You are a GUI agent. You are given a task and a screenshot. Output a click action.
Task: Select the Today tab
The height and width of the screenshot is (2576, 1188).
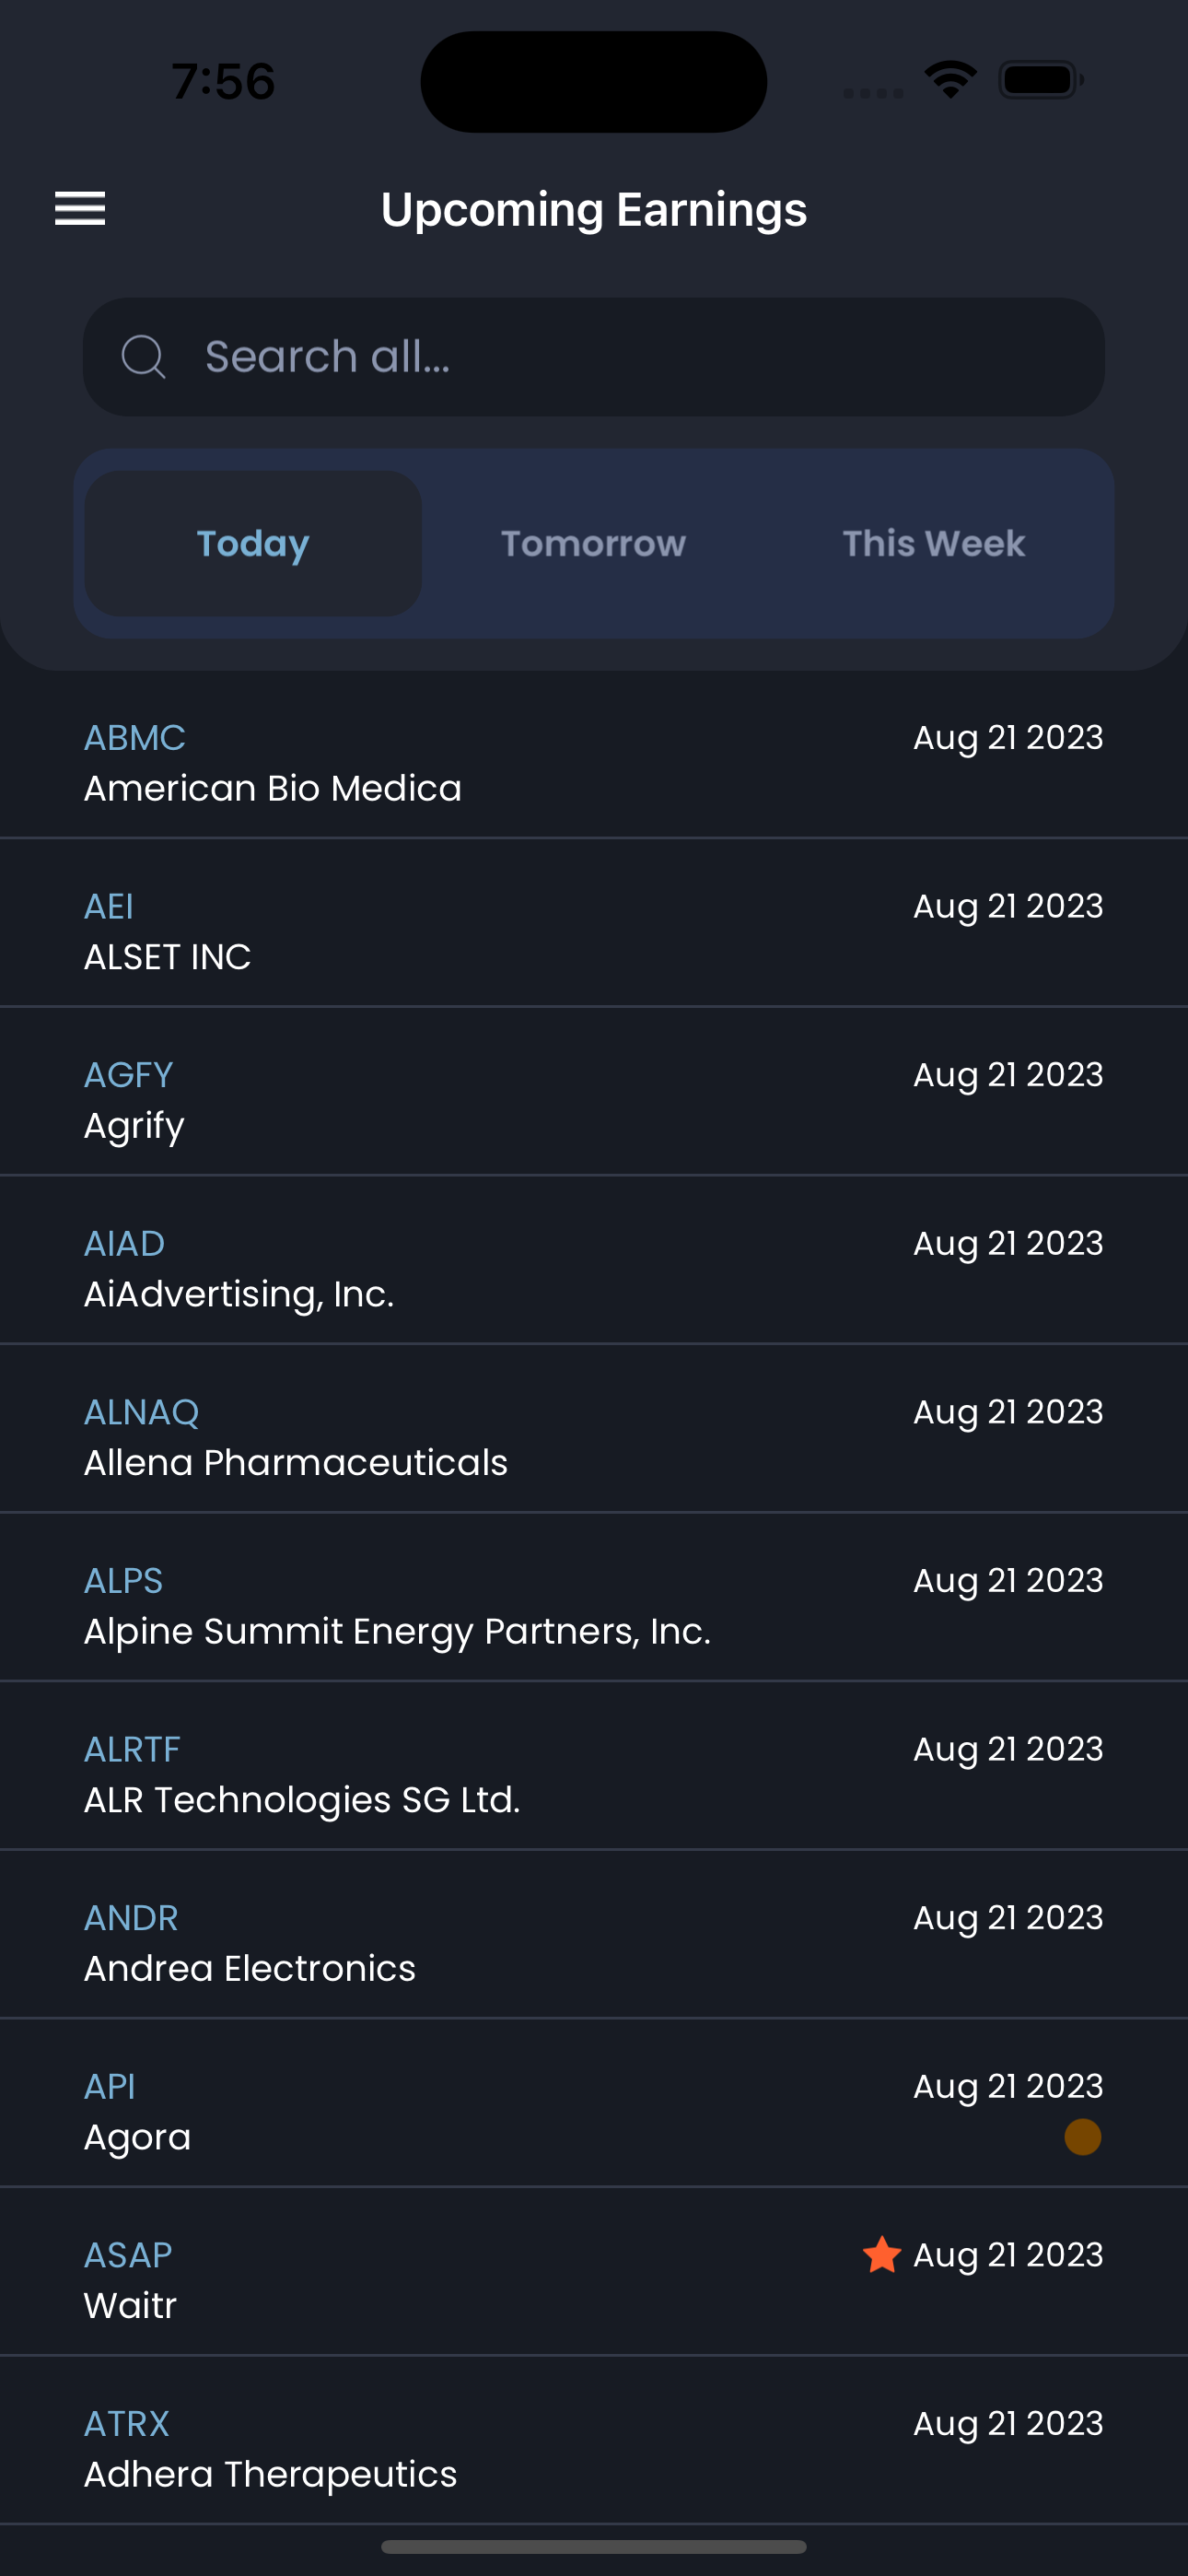pyautogui.click(x=253, y=544)
